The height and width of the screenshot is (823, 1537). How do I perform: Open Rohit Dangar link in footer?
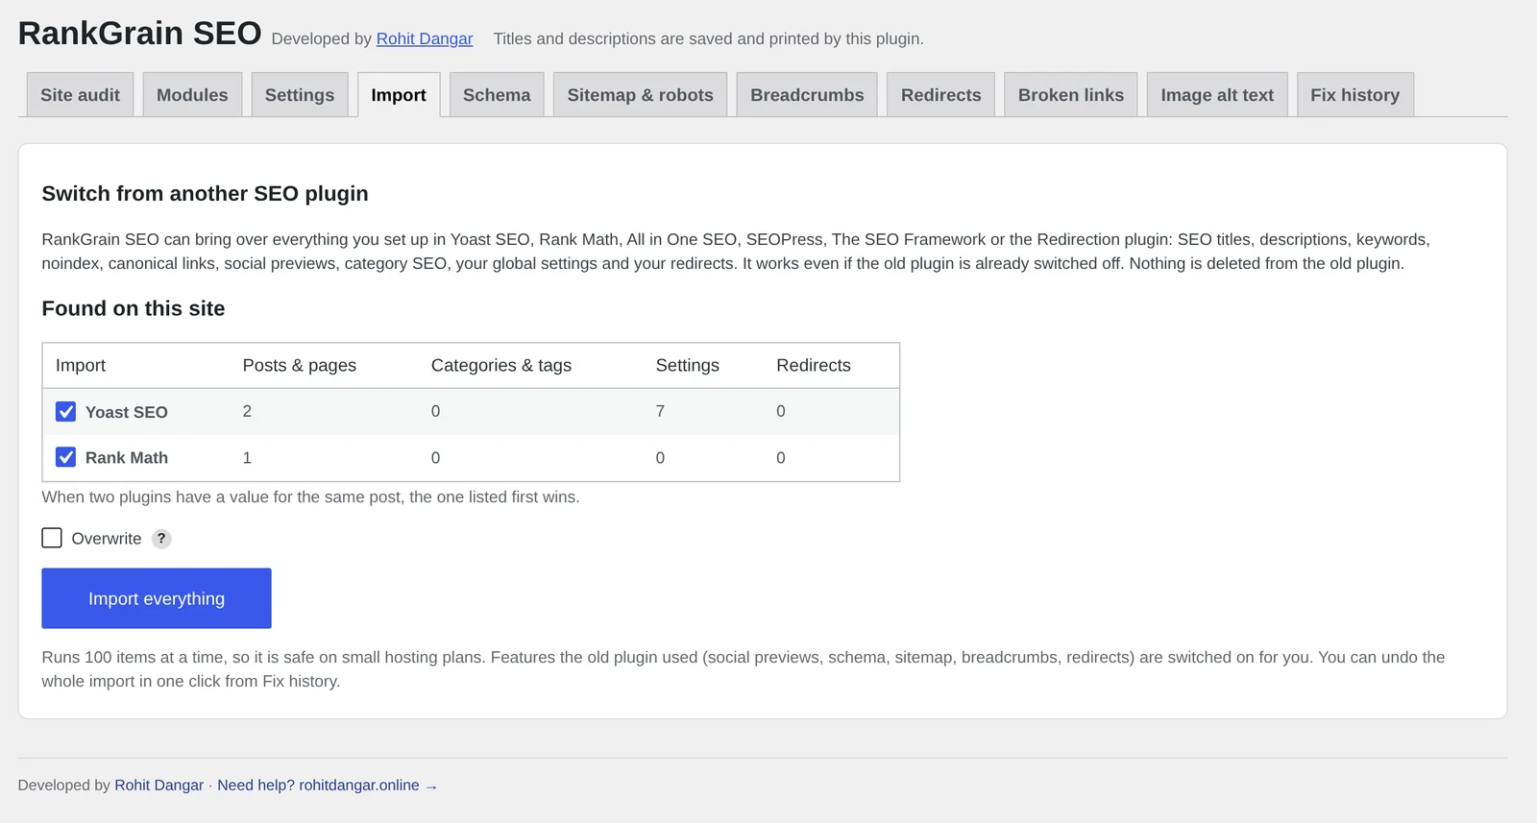click(159, 786)
